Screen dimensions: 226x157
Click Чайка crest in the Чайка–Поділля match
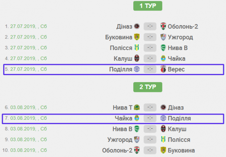click(137, 118)
